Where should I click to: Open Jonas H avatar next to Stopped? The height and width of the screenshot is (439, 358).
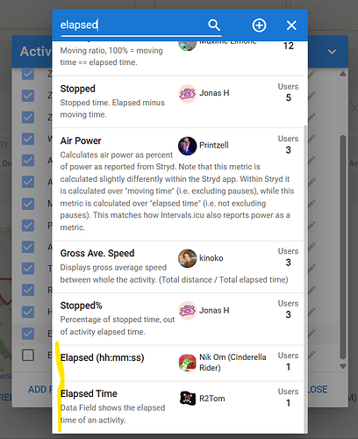[x=187, y=94]
